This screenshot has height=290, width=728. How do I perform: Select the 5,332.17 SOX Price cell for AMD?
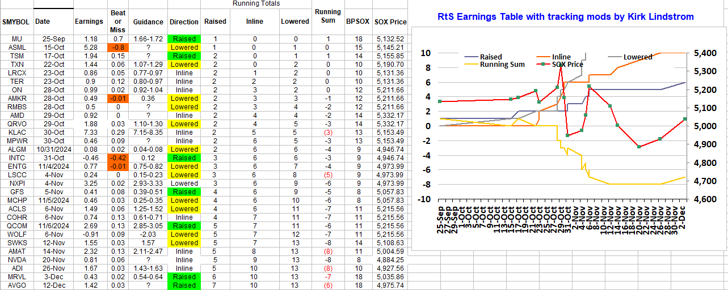[389, 116]
